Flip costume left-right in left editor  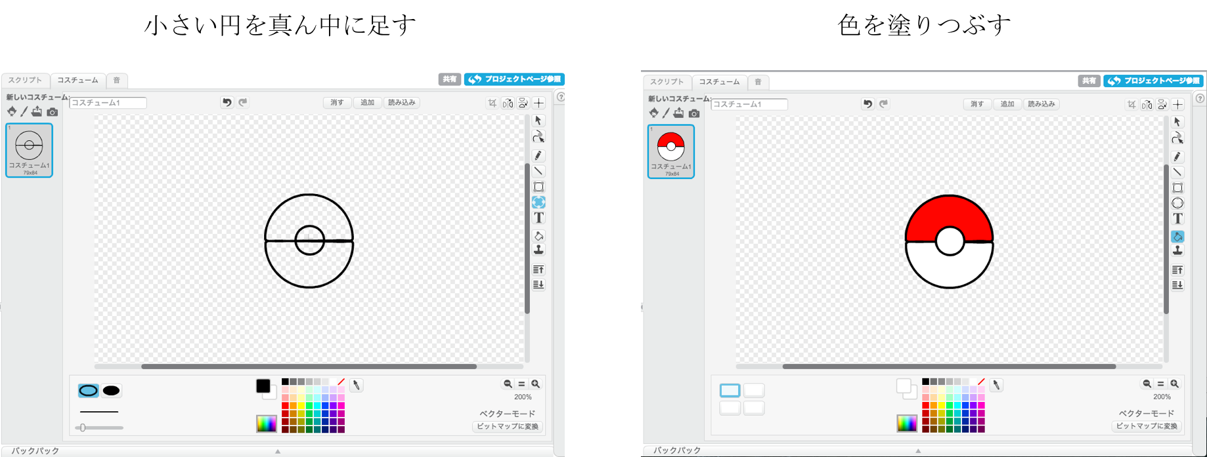click(x=508, y=103)
